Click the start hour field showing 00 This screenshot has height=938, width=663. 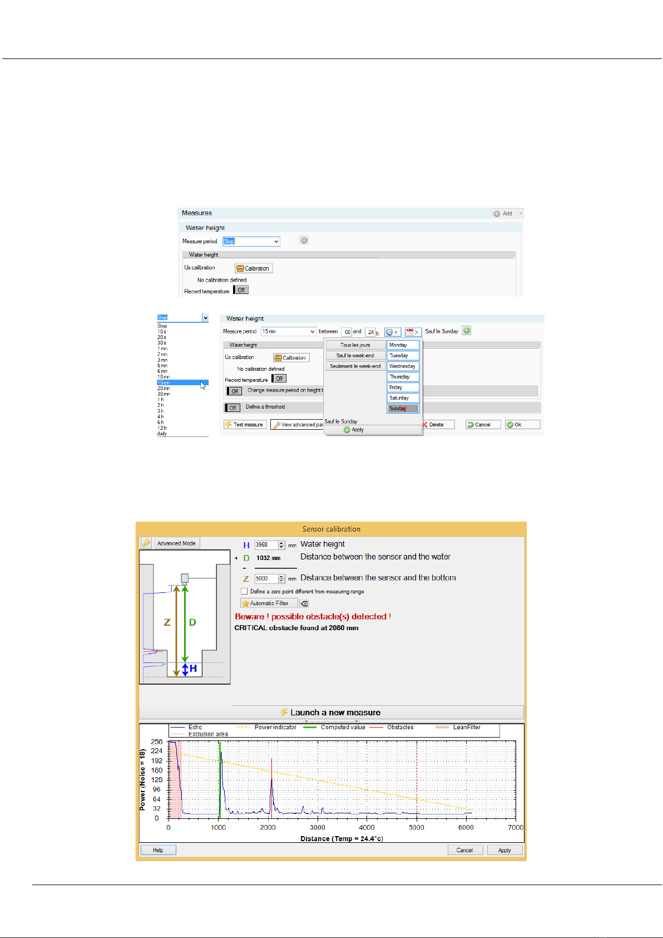pyautogui.click(x=347, y=332)
